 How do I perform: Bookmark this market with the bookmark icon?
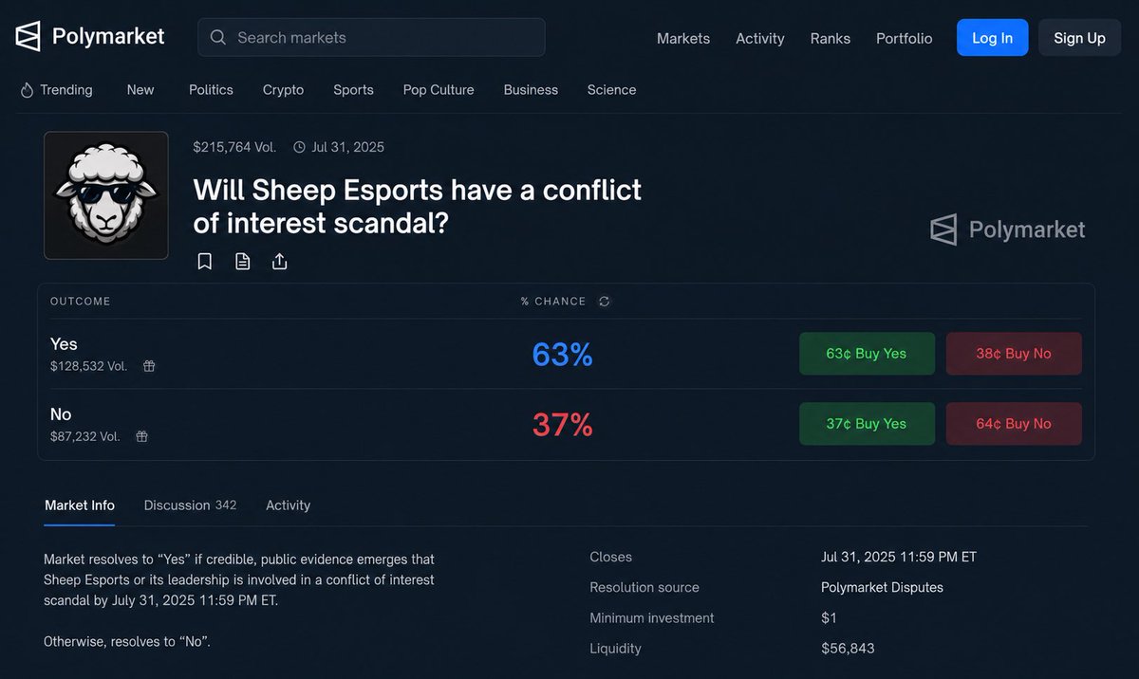205,261
